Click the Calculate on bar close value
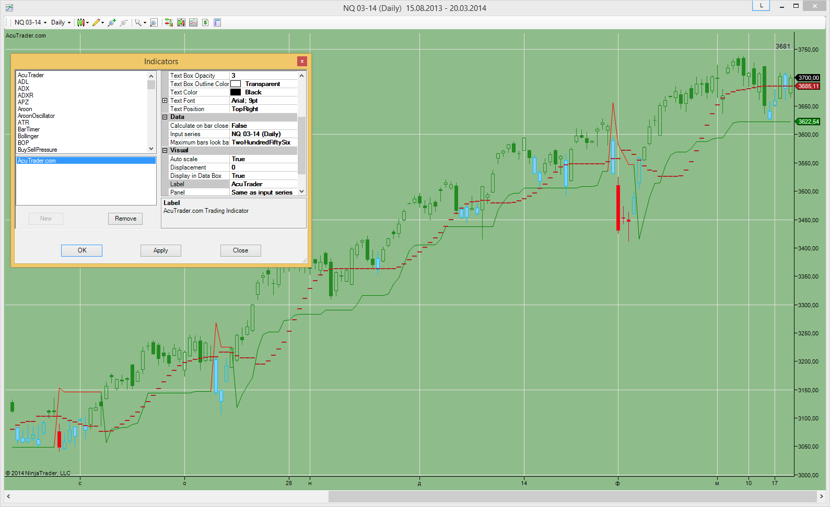The height and width of the screenshot is (507, 830). point(264,126)
